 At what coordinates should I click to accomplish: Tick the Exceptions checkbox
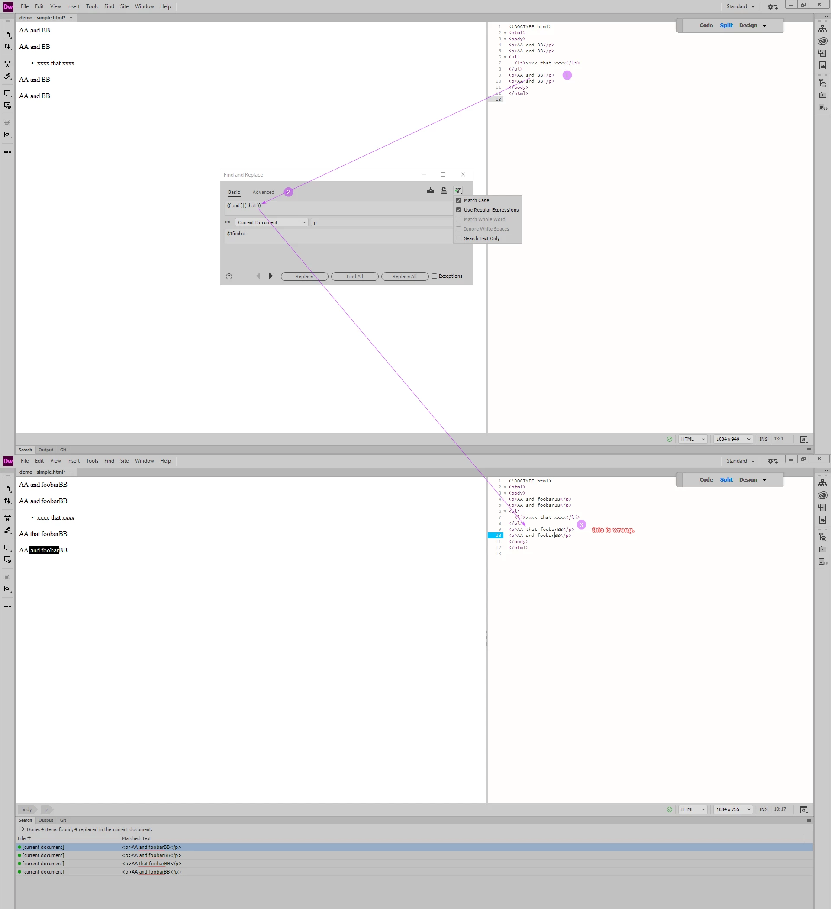(x=435, y=276)
